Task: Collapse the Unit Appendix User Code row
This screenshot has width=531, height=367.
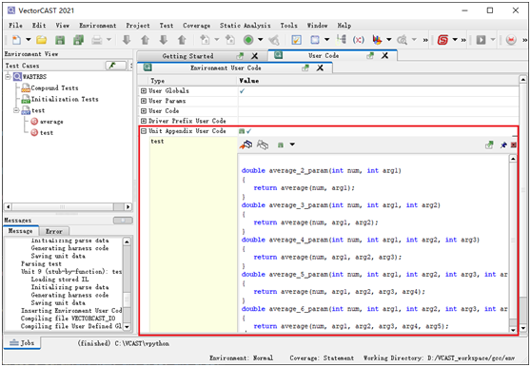Action: pyautogui.click(x=144, y=131)
